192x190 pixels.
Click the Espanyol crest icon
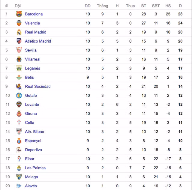[19, 141]
